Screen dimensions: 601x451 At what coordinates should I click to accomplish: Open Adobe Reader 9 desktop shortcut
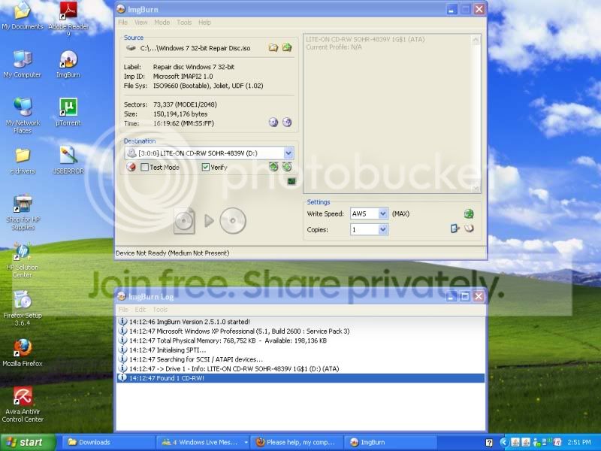pyautogui.click(x=68, y=20)
